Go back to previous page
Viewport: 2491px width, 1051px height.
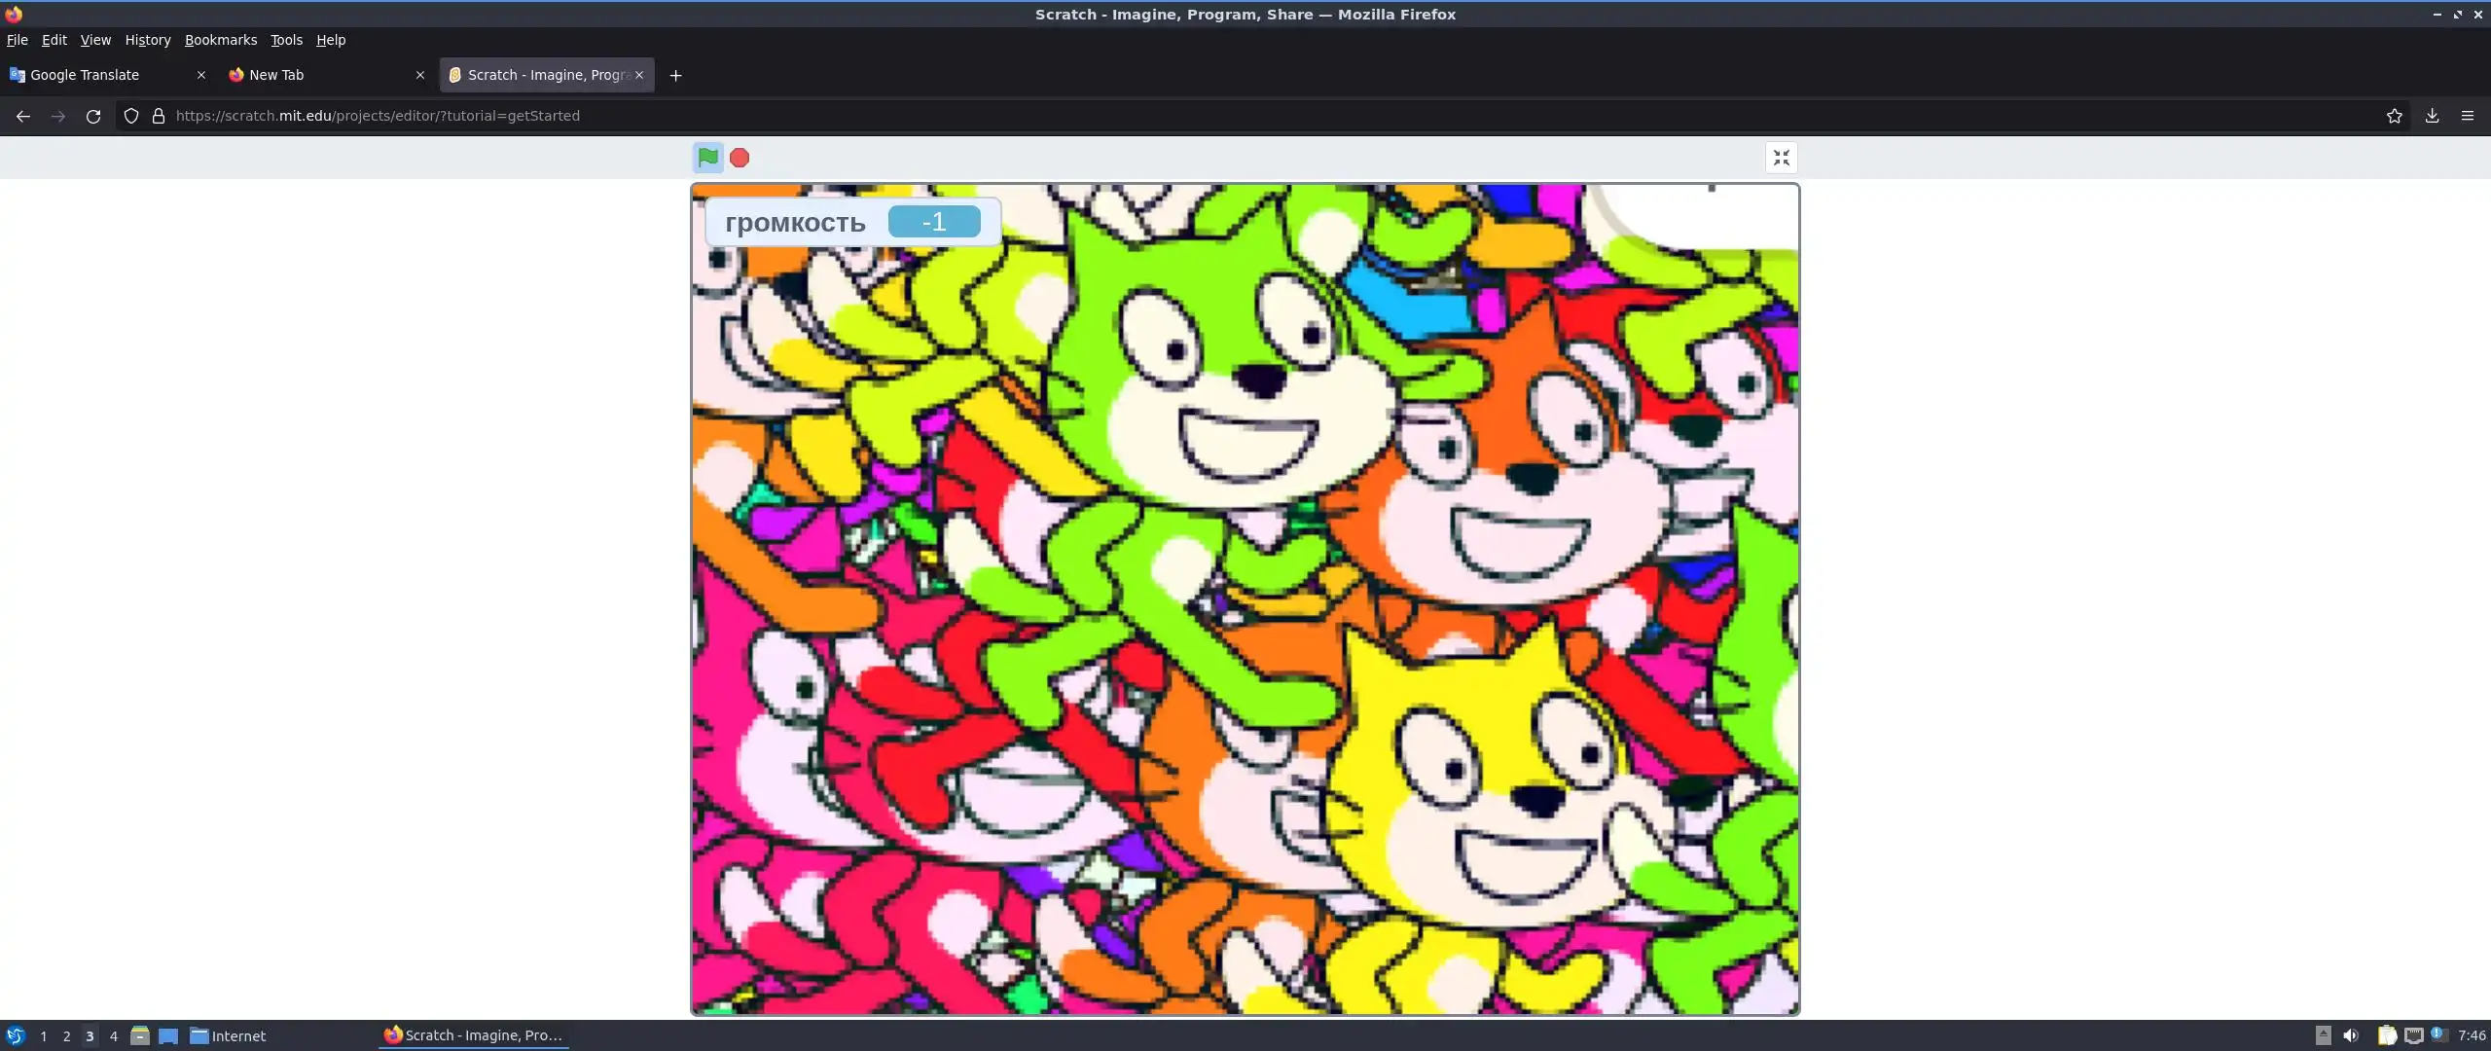[x=23, y=116]
